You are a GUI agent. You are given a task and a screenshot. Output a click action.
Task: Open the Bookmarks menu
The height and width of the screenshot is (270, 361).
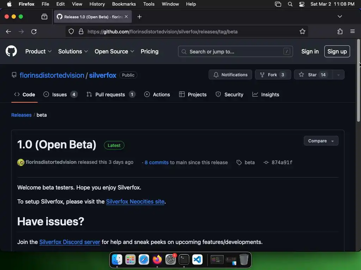[124, 4]
